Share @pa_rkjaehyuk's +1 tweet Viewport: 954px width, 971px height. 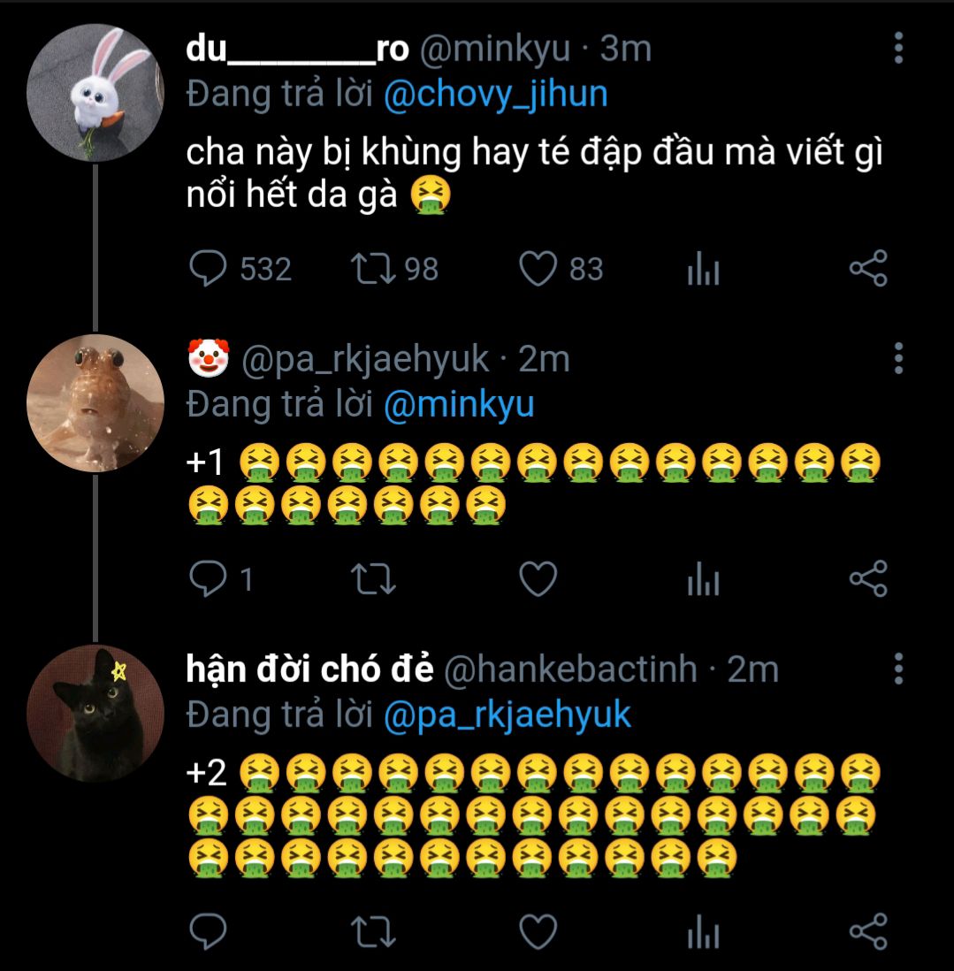(867, 579)
